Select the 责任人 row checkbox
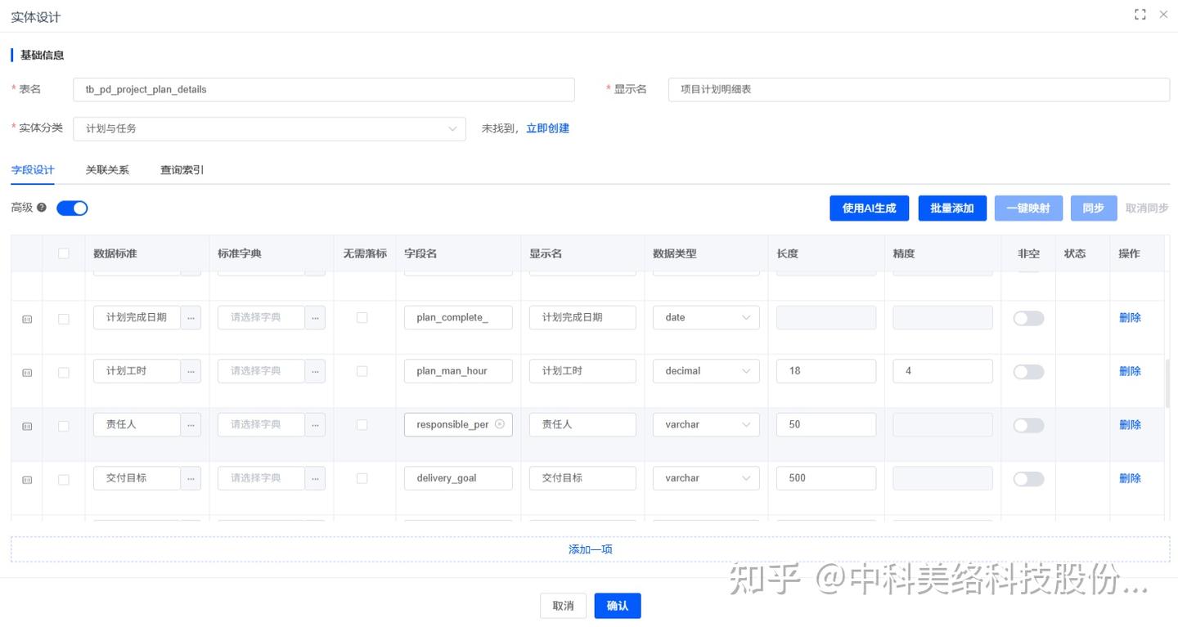This screenshot has width=1178, height=627. (64, 426)
